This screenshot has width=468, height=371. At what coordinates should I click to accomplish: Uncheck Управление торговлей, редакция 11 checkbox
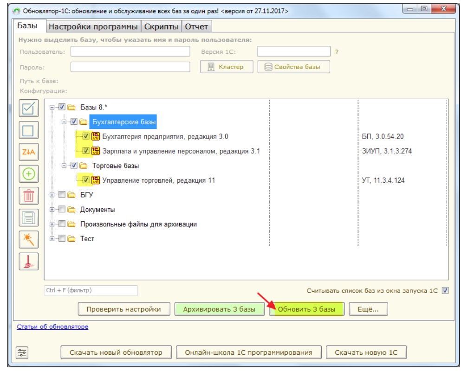(85, 180)
